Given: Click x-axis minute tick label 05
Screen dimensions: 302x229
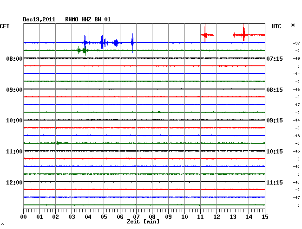Looking at the screenshot, I should [104, 216].
